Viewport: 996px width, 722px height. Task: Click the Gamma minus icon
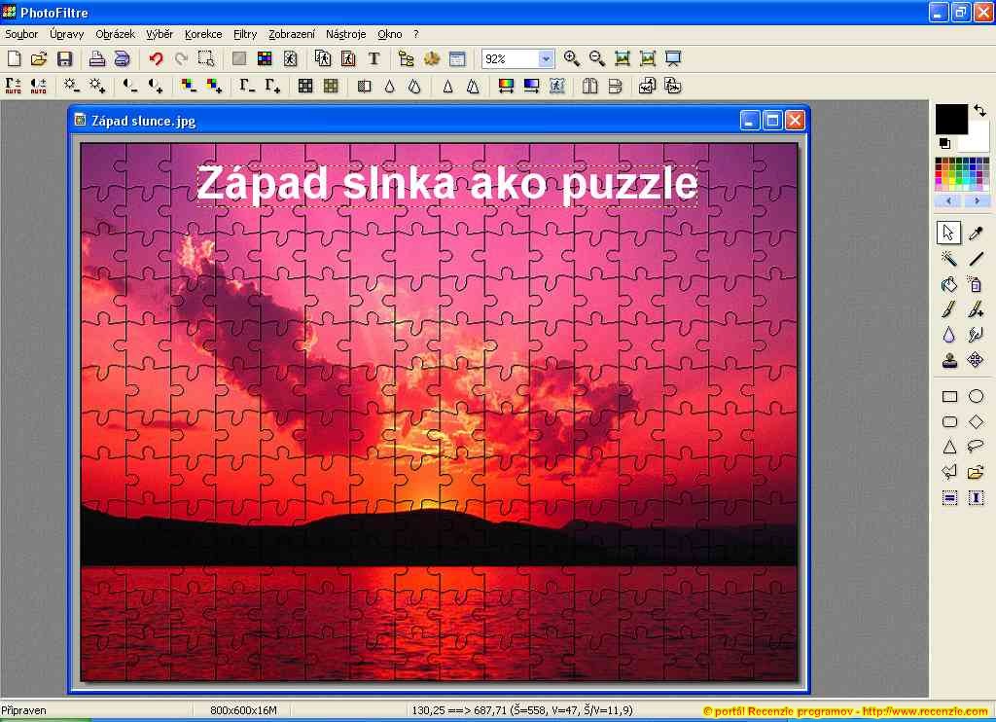coord(247,86)
